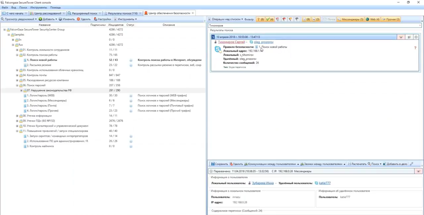Click the yellow flag filter icon
Screen dimensions: 424x215
[291, 19]
